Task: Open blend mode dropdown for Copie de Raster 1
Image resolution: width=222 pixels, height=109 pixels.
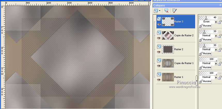Action: point(216,63)
